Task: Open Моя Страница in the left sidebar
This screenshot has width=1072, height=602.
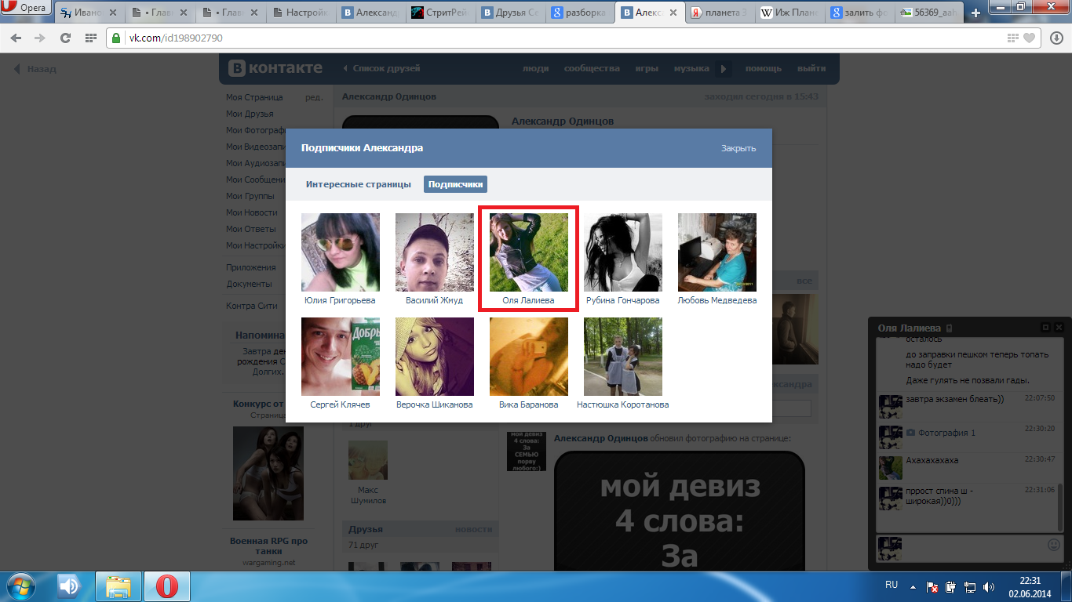Action: coord(254,97)
